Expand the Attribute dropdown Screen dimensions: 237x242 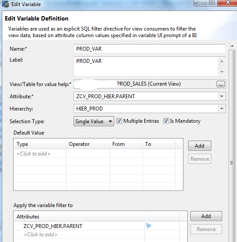coord(222,97)
